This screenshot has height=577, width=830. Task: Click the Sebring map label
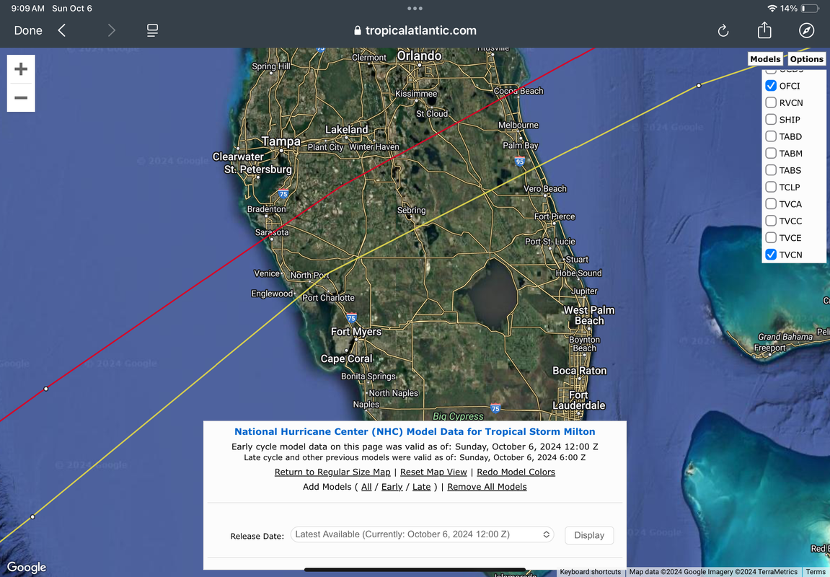(411, 210)
